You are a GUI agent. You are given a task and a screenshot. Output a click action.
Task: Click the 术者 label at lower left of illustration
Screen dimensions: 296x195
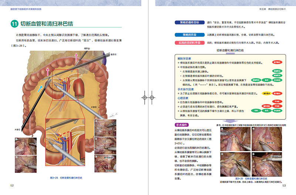point(17,129)
